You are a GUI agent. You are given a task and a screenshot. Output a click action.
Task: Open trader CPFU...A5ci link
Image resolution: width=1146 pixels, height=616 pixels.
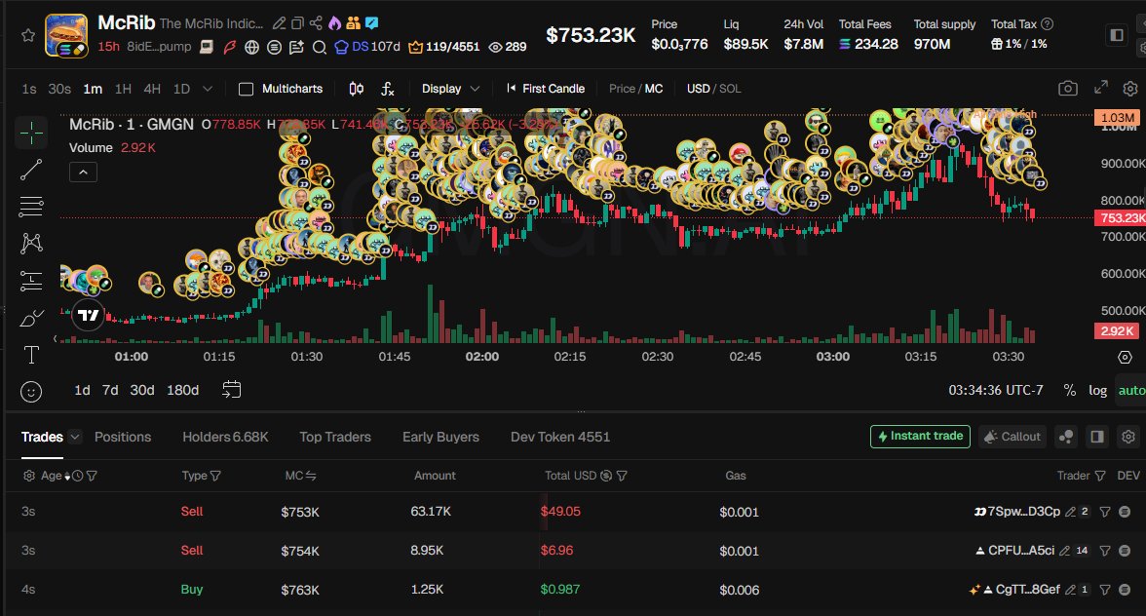1021,551
